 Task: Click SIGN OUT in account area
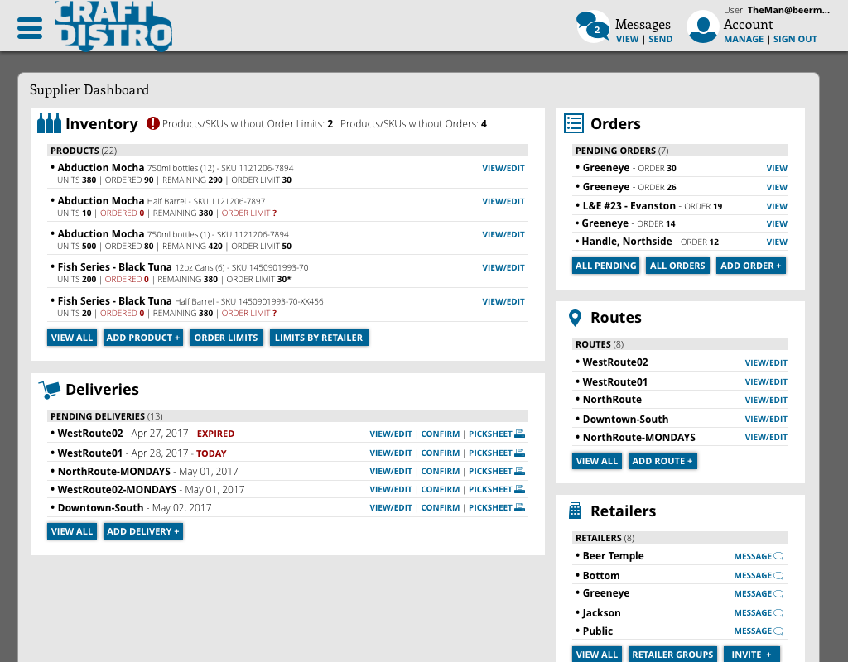click(x=795, y=38)
